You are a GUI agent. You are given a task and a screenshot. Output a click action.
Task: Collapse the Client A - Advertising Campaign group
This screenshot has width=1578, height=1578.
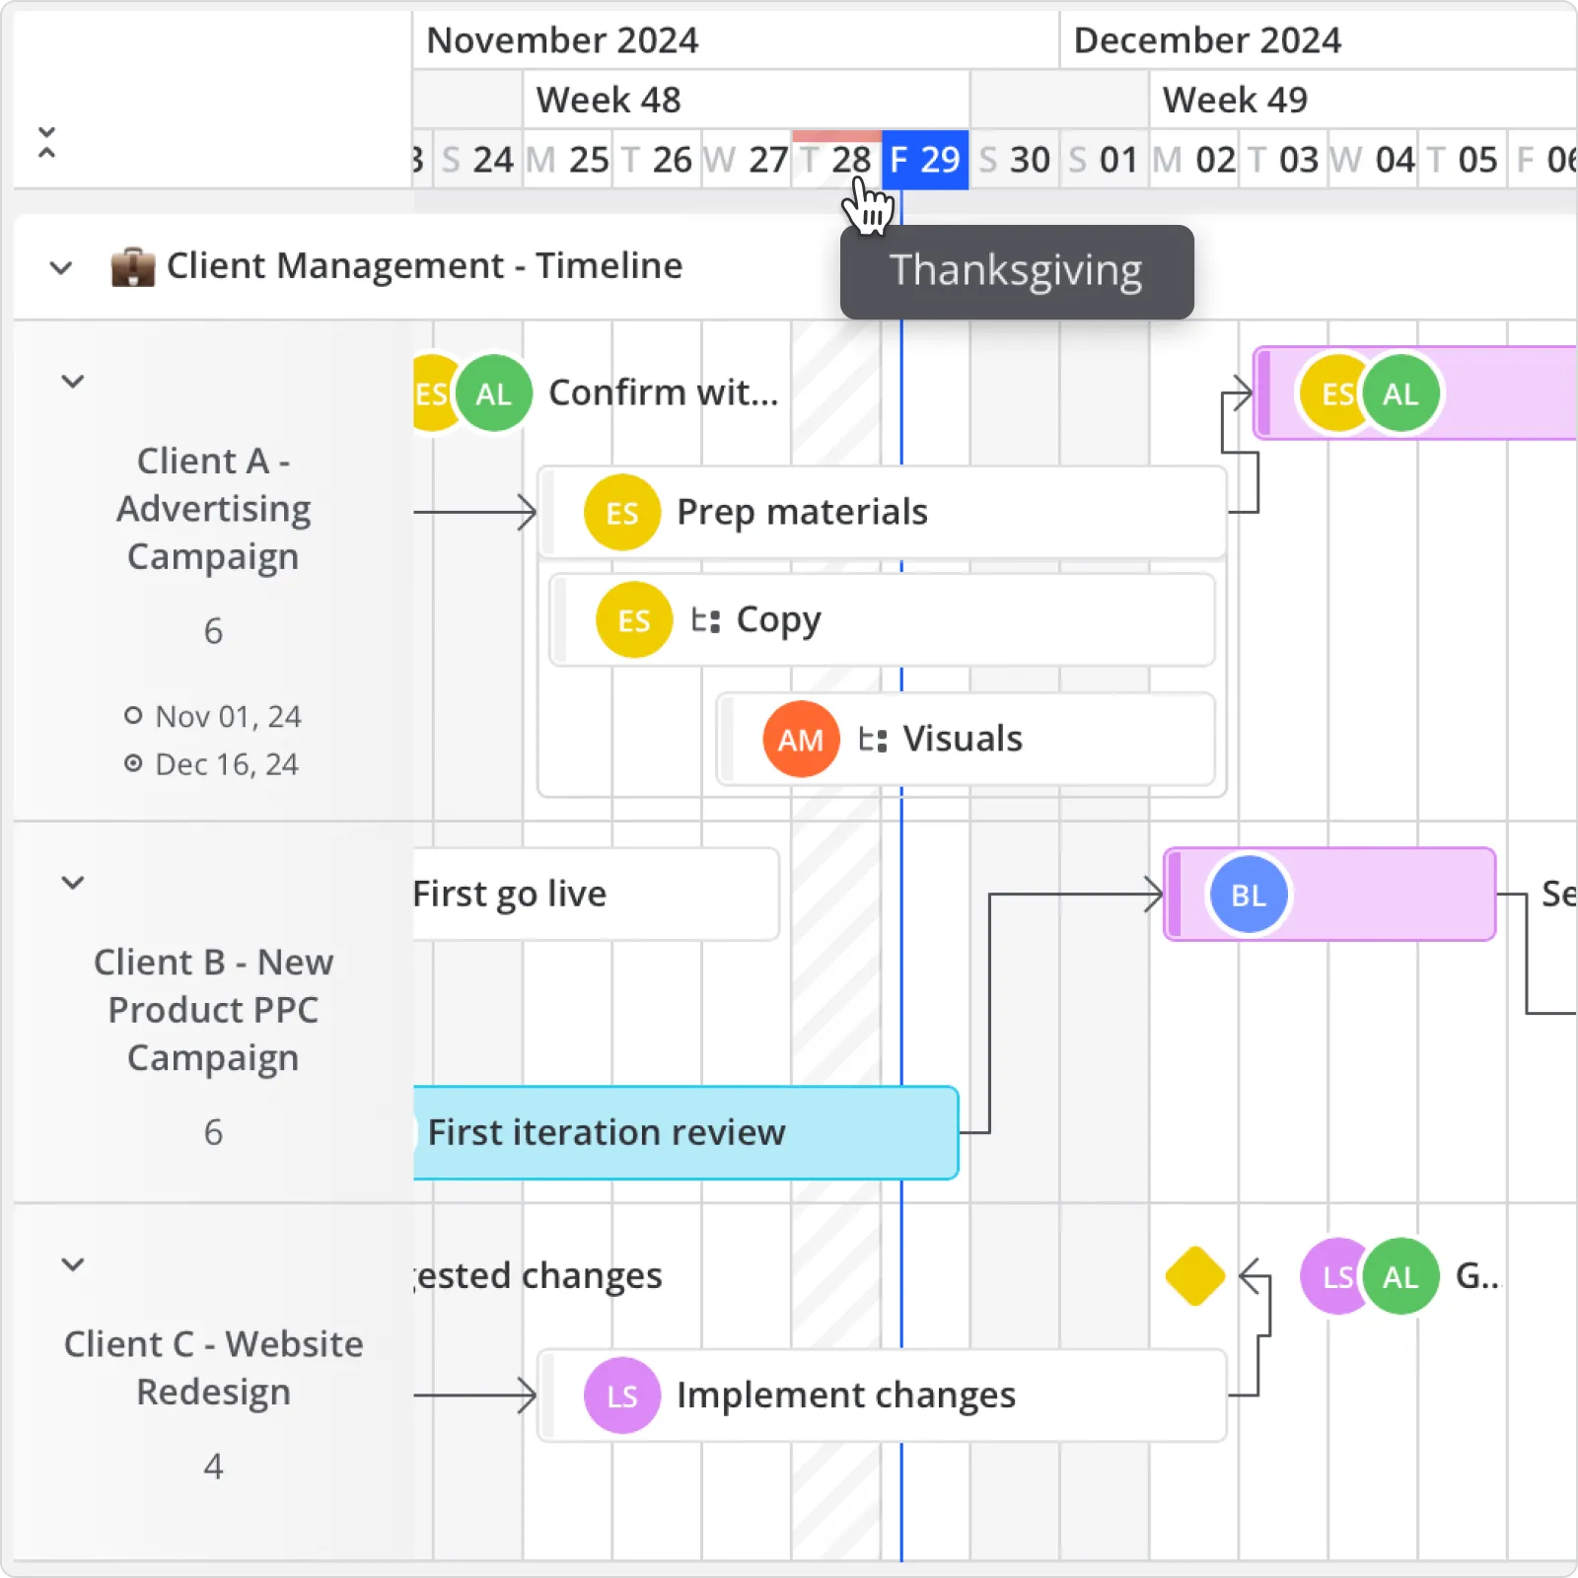pyautogui.click(x=72, y=381)
